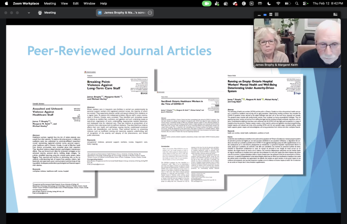Click the Sage logo on Running on Empty article
This screenshot has height=224, width=347.
tap(297, 93)
